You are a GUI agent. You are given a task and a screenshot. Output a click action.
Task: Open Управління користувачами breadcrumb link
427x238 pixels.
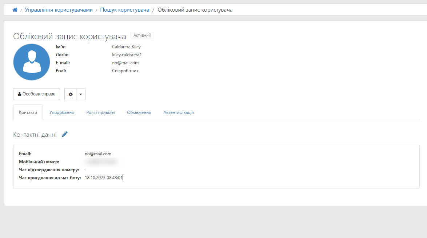click(59, 10)
